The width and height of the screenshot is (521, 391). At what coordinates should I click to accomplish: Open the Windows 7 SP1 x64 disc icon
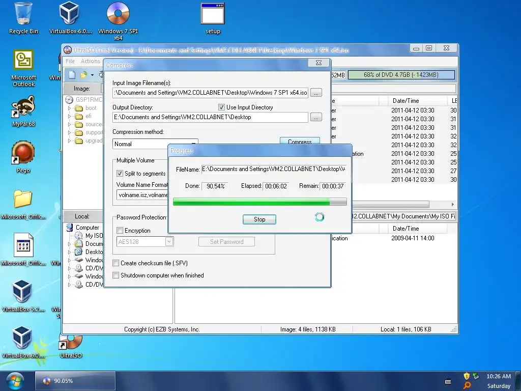[118, 21]
